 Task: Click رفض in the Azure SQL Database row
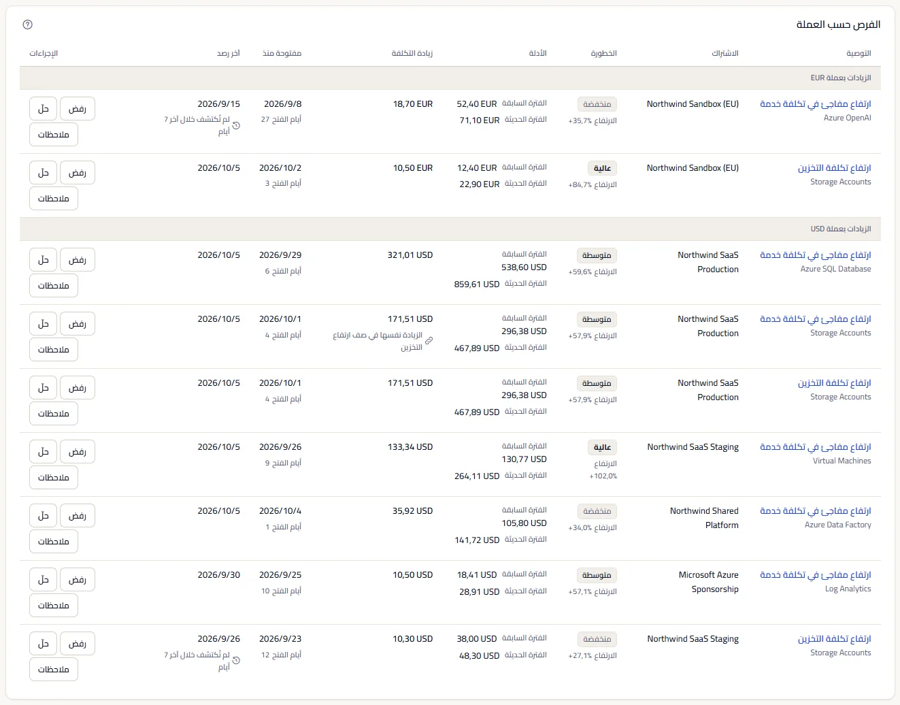[x=78, y=260]
